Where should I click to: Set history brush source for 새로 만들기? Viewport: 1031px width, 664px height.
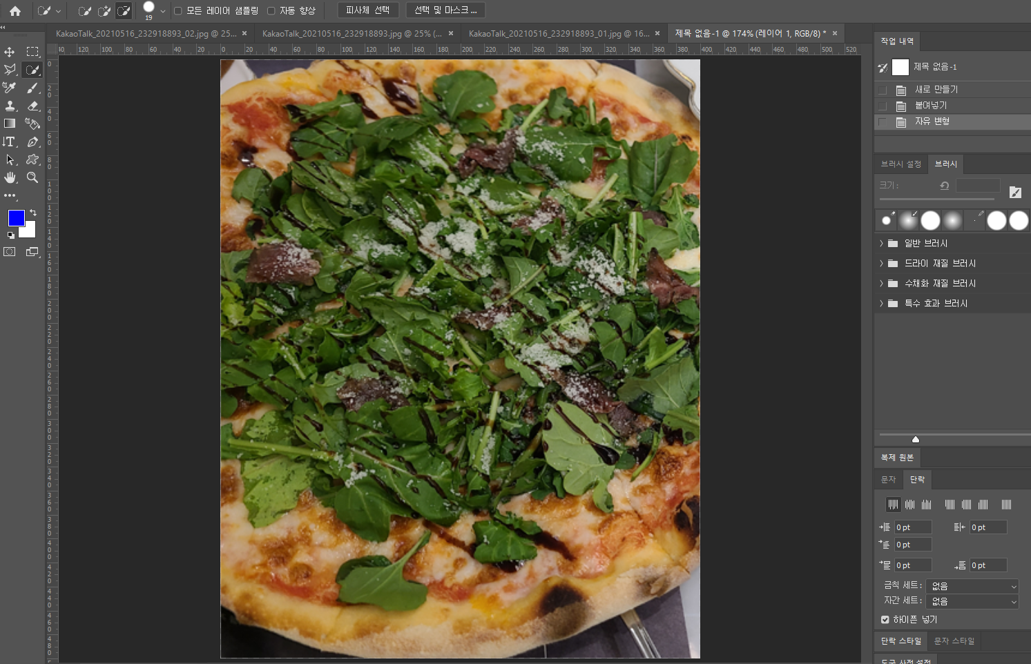(883, 90)
